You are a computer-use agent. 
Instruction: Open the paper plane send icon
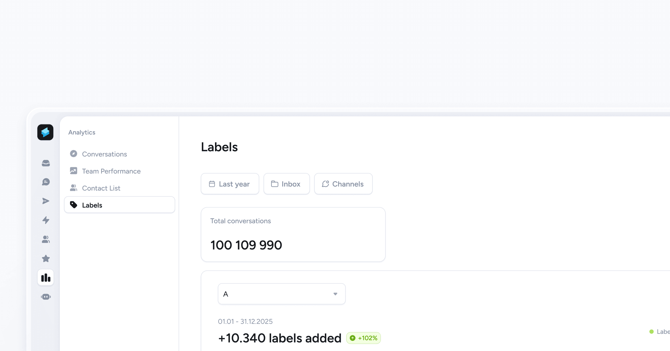click(x=46, y=201)
